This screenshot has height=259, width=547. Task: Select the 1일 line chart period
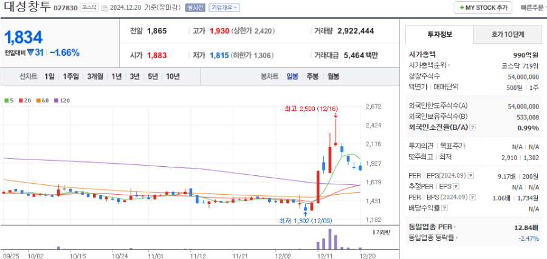point(49,76)
